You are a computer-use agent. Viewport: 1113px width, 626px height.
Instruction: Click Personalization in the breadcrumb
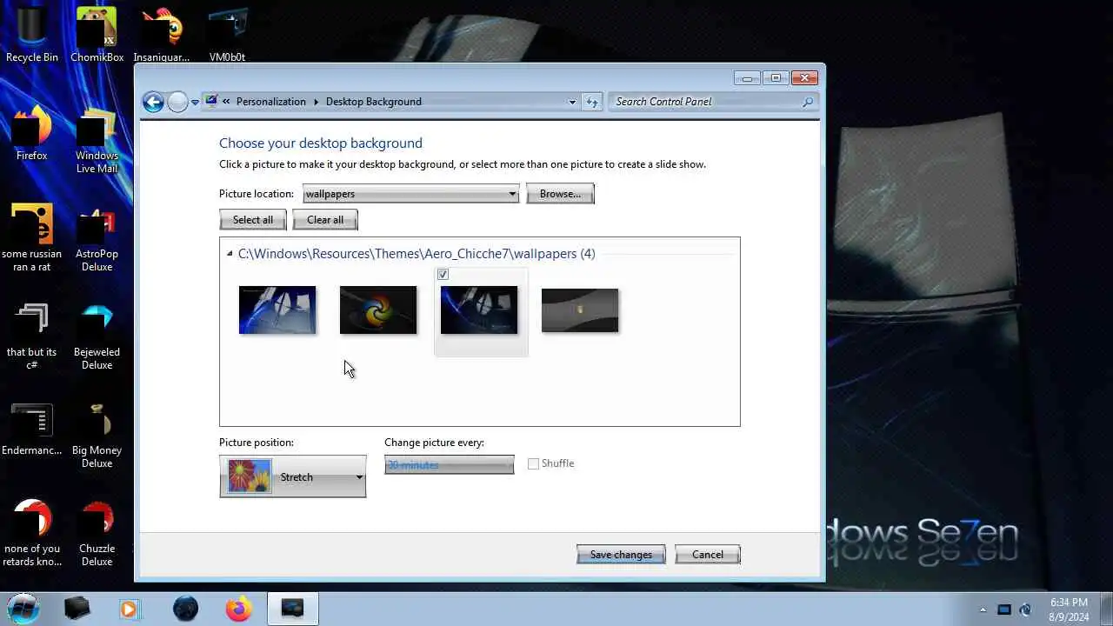(271, 102)
